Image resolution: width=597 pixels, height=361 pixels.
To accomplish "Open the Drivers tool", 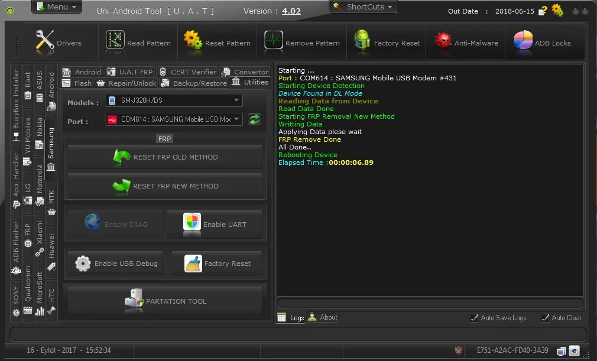I will click(58, 42).
